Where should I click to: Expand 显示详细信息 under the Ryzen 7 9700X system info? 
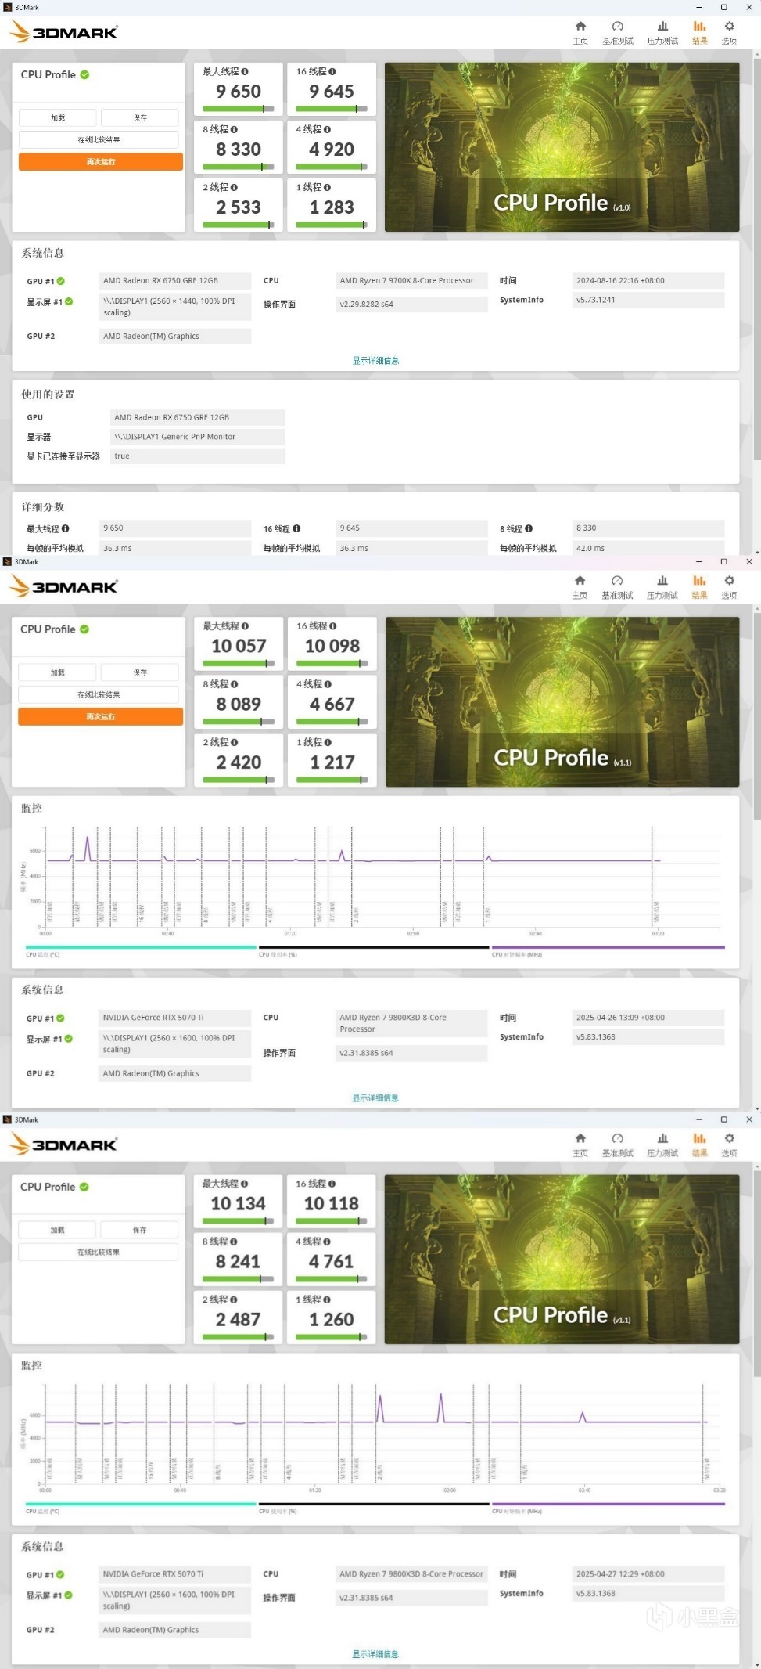375,361
